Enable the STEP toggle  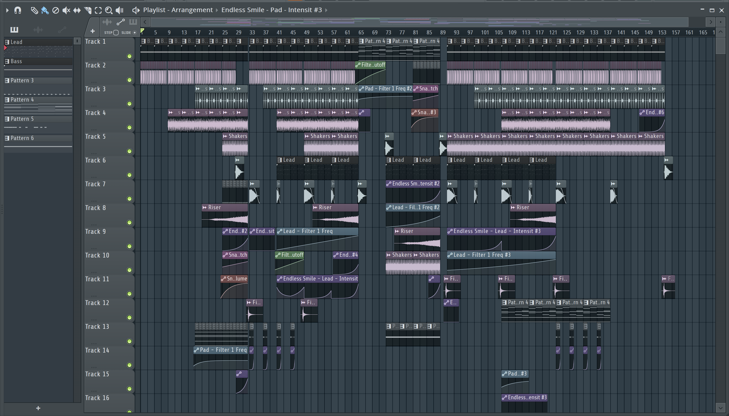pos(116,33)
